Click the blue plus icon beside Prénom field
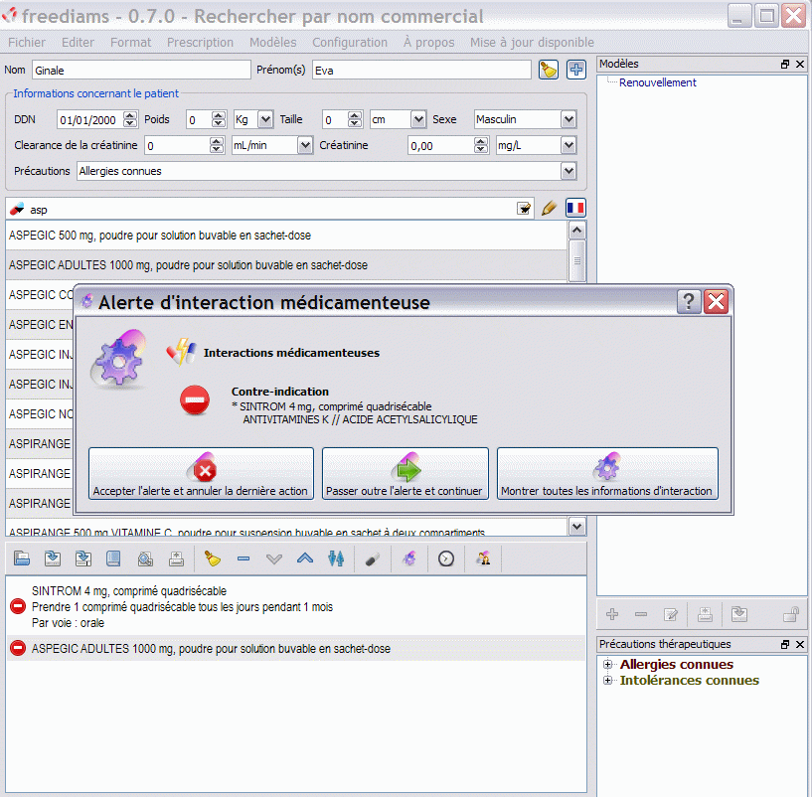 pyautogui.click(x=575, y=70)
